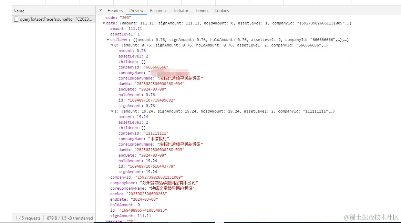Switch to the Preview tab

point(136,11)
